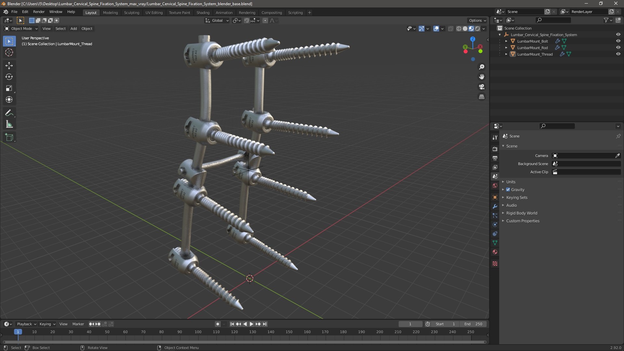Click the current frame marker at 1

coord(18,332)
